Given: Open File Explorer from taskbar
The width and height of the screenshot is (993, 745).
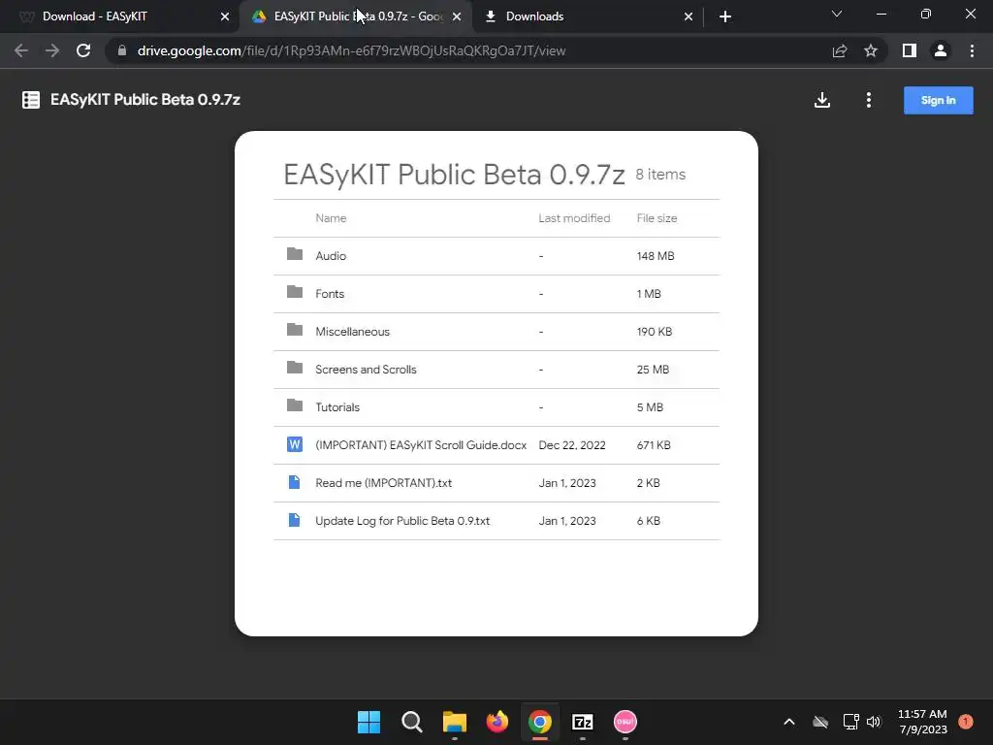Looking at the screenshot, I should tap(455, 722).
